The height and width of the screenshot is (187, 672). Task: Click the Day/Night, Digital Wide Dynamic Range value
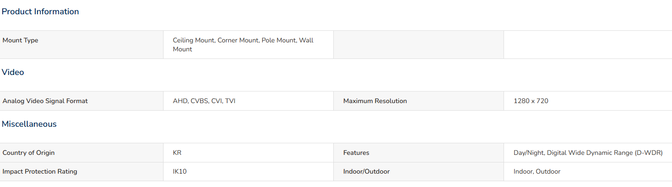tap(588, 153)
